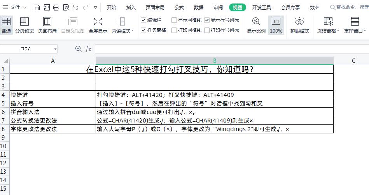
Task: Expand 重排窗口 dropdown arrow
Action: point(365,31)
